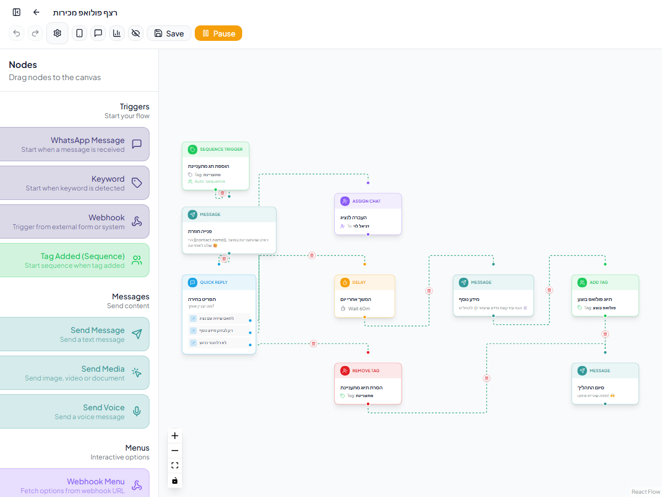Delete edge between Sequence Trigger and Message
Viewport: 662px width, 497px height.
(x=222, y=193)
